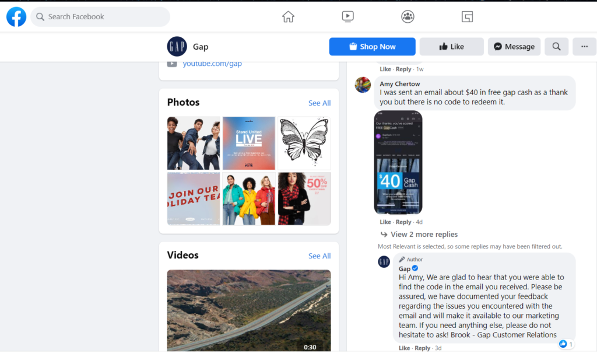Open the $40 Gap Cash screenshot attachment
Viewport: 597px width, 353px height.
point(398,162)
